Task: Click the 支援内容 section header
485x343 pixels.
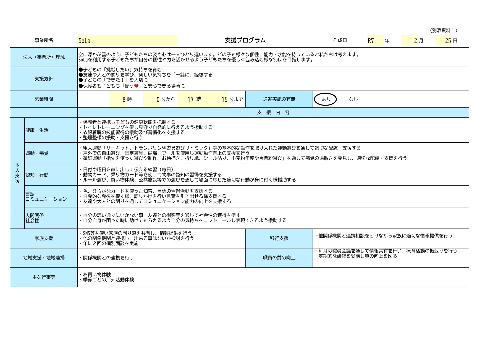Action: [273, 112]
